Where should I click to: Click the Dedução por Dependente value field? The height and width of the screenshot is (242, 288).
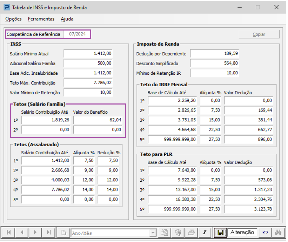tap(215, 54)
